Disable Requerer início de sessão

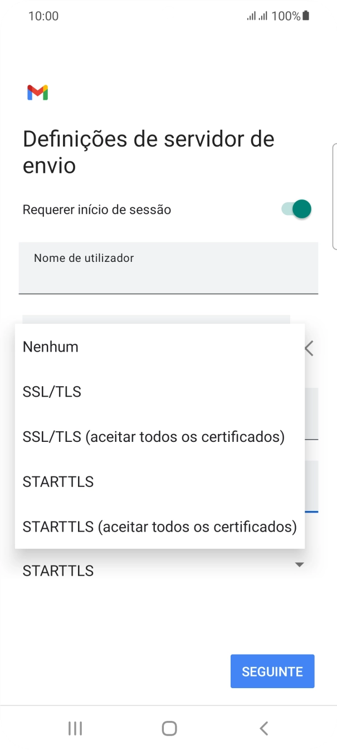tap(296, 209)
